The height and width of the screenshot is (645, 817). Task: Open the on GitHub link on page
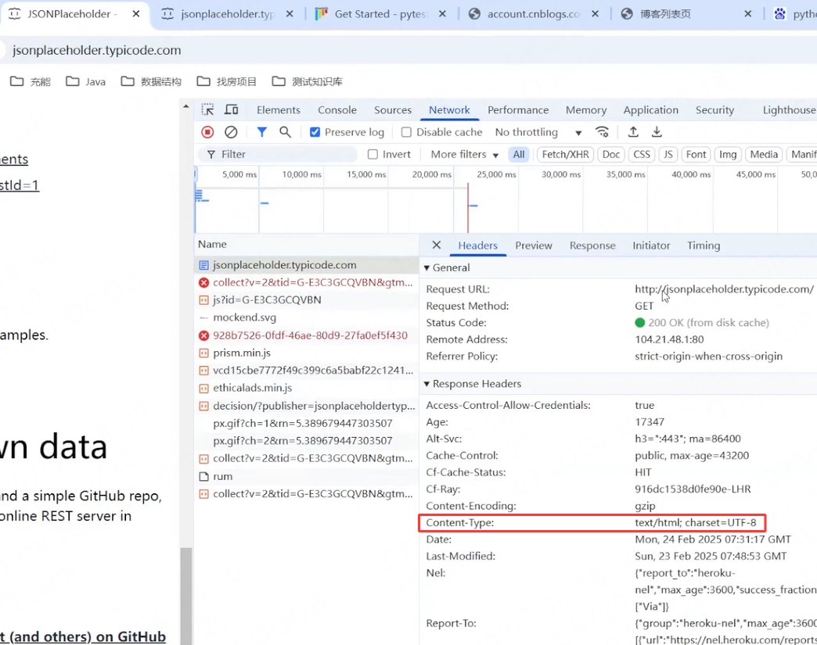83,636
